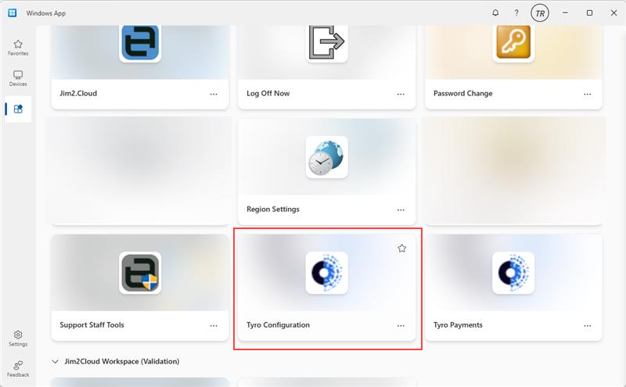Close the Windows App window
Screen dimensions: 626x387
coord(613,13)
